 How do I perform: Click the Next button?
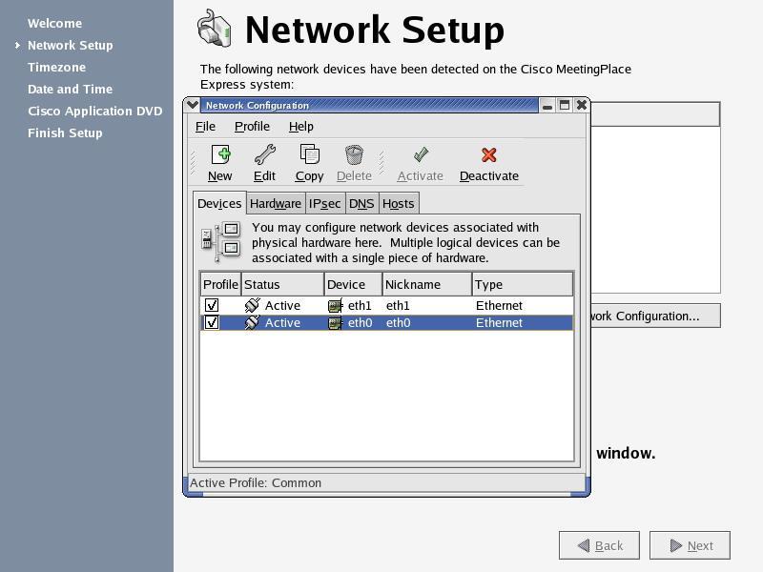pyautogui.click(x=690, y=545)
